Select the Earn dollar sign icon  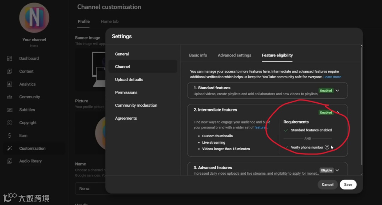click(10, 135)
